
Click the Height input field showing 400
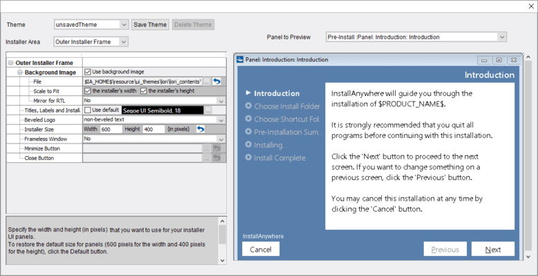[x=154, y=129]
